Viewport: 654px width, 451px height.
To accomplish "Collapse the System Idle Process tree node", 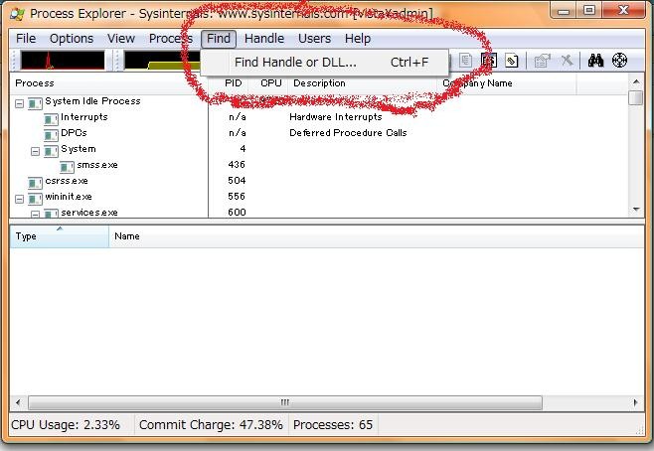I will tap(19, 103).
